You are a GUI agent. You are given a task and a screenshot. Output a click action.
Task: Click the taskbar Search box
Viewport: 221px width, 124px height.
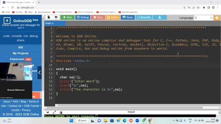[x=82, y=121]
